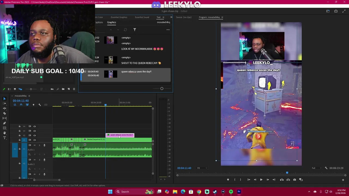Toggle V3 track output eye
The image size is (349, 196).
tap(35, 131)
